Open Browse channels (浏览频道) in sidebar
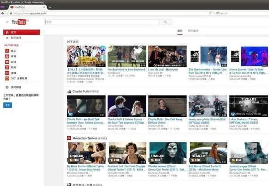Image resolution: width=269 pixels, height=186 pixels. (16, 87)
